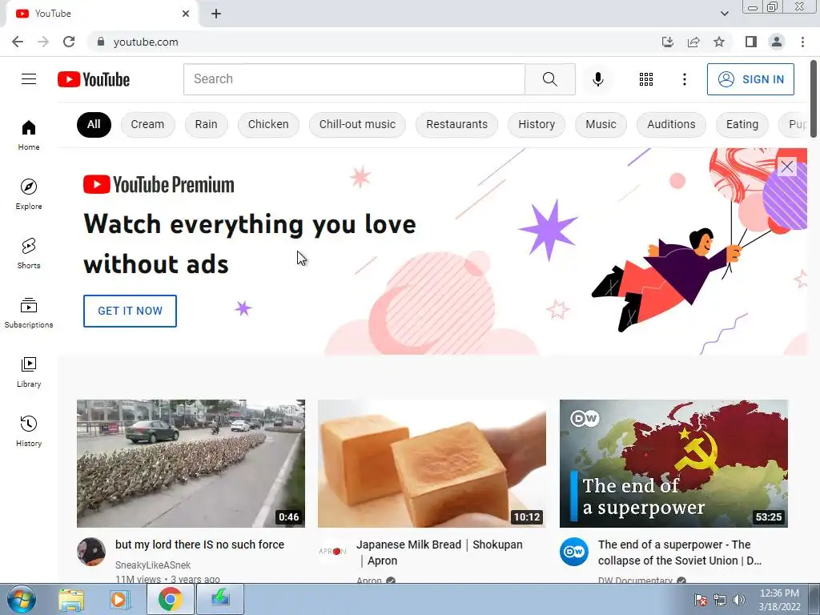Open Library in sidebar
The width and height of the screenshot is (820, 615).
(x=29, y=372)
